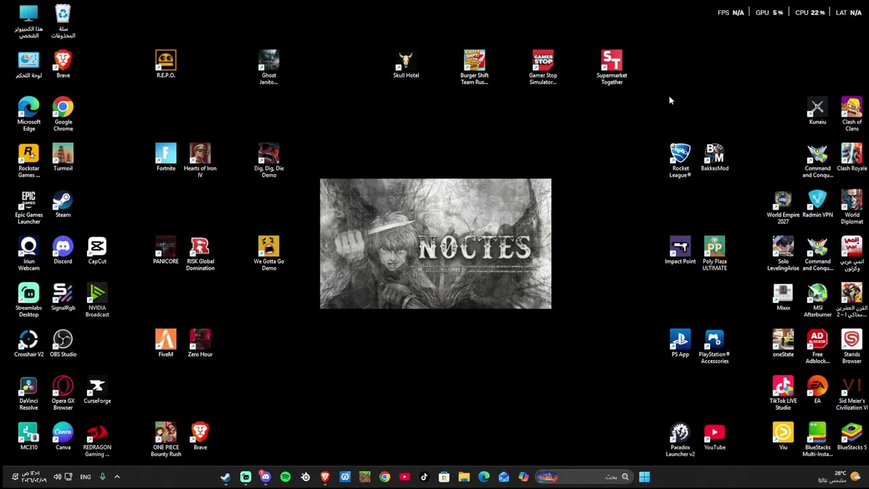The image size is (869, 489).
Task: Open File Explorer from the taskbar
Action: coord(464,477)
